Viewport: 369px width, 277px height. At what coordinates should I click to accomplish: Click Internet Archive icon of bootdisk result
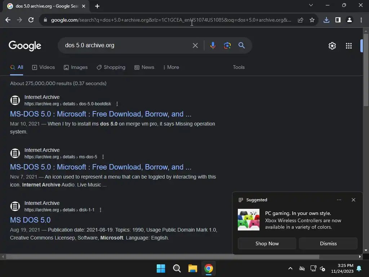15,100
